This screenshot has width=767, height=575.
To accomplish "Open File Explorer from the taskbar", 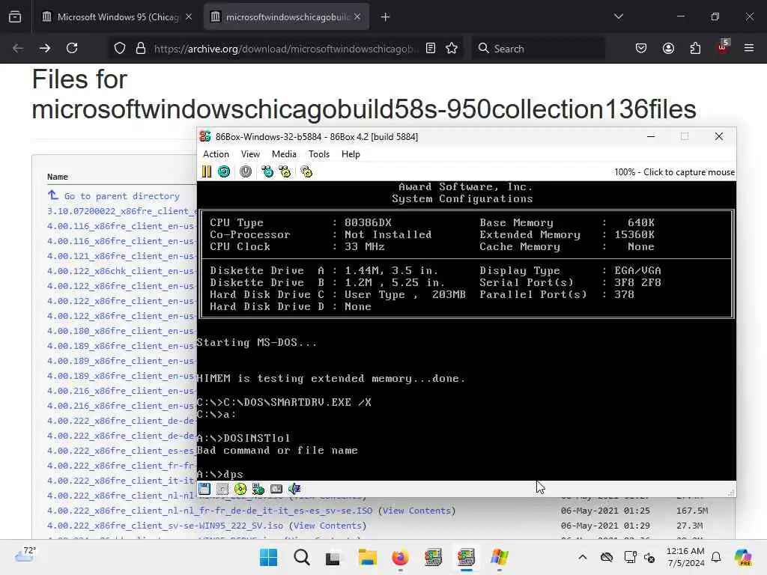I will click(367, 557).
